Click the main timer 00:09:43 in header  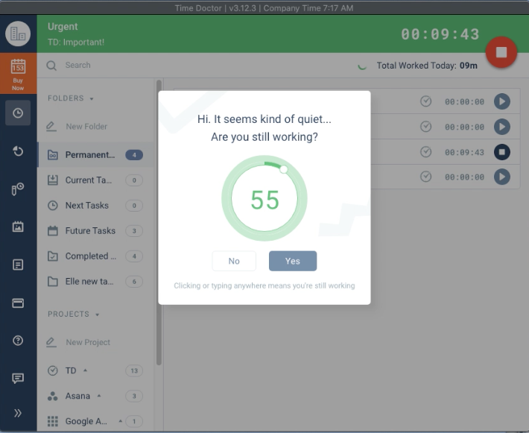click(x=440, y=34)
